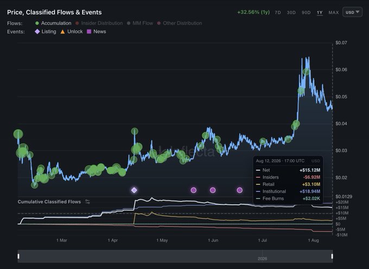Click the Price, Classified Flows & Events title
Image resolution: width=369 pixels, height=269 pixels.
pos(54,12)
